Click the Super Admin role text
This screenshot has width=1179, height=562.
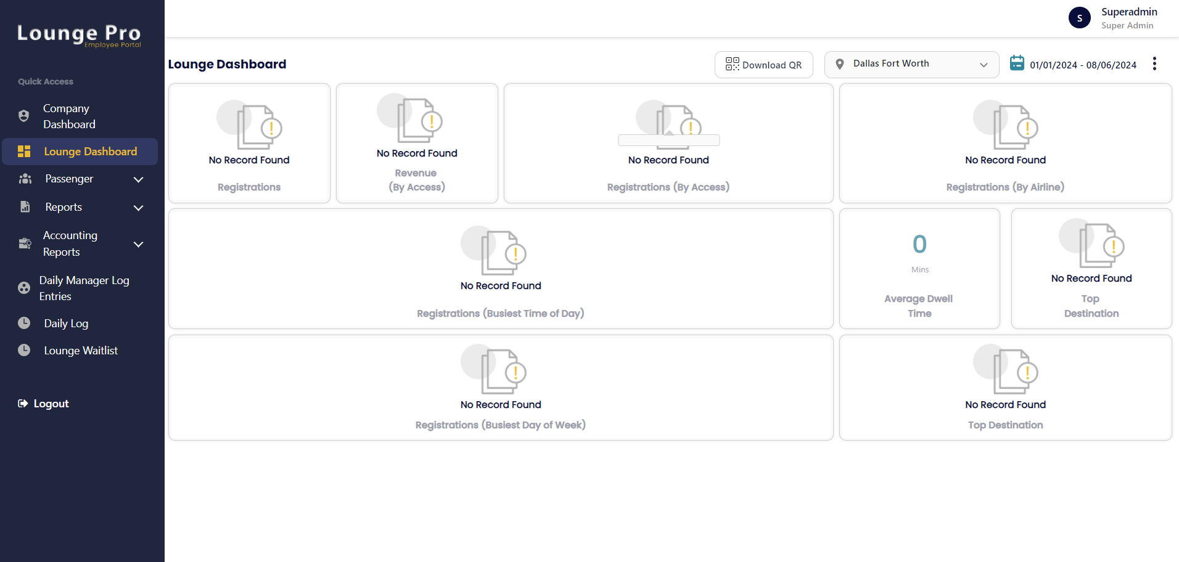[x=1127, y=25]
